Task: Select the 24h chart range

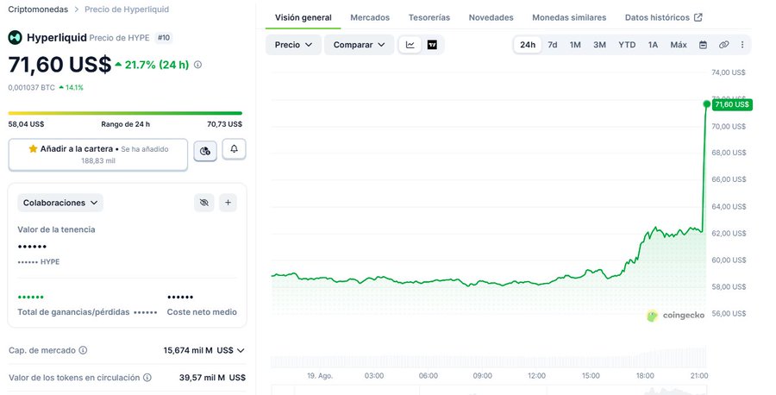Action: 528,45
